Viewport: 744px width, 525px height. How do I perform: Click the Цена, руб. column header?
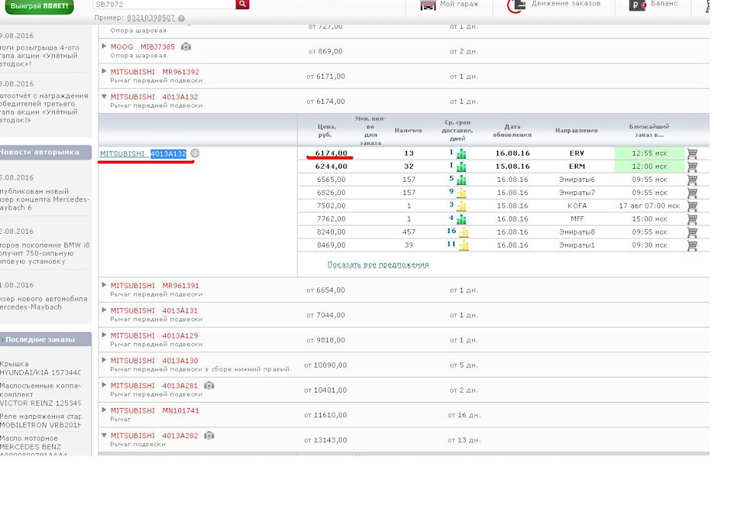(326, 130)
